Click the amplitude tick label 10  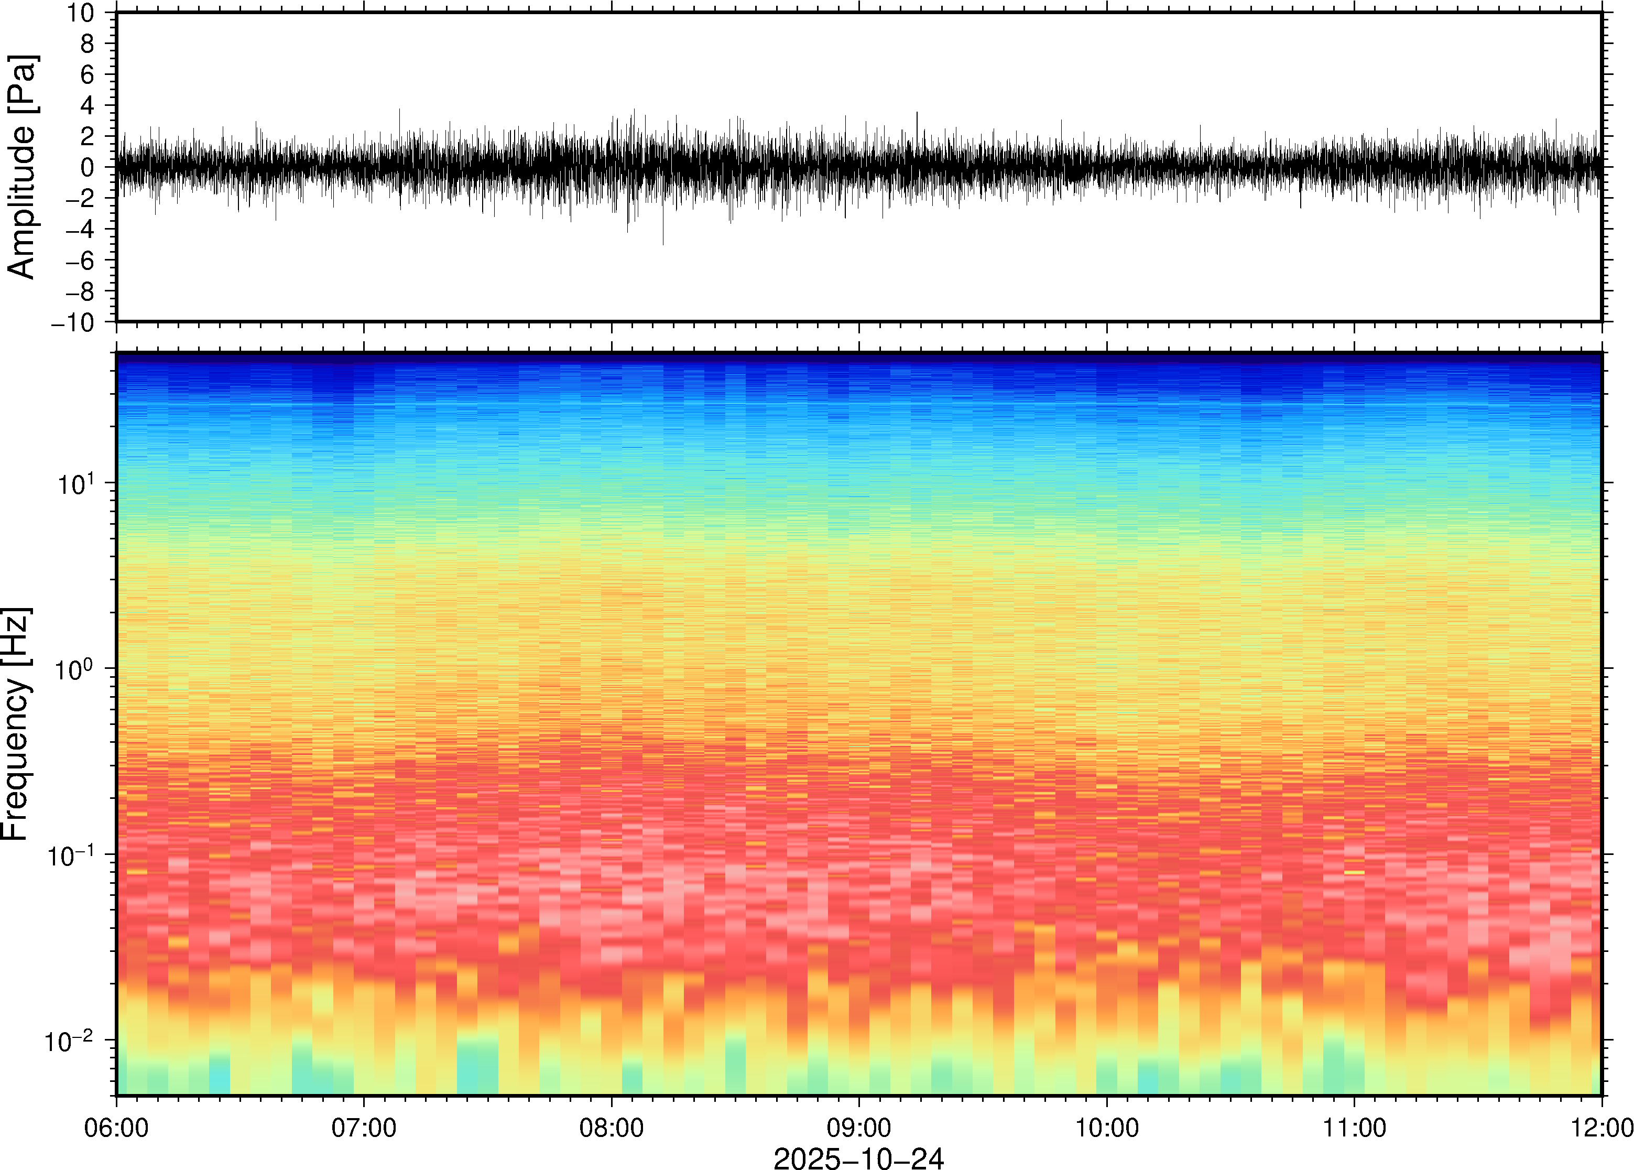[81, 13]
